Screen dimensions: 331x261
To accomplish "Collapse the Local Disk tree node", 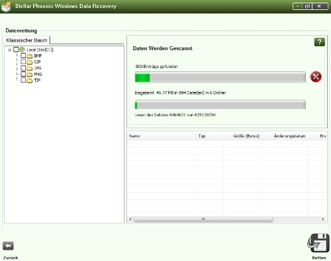I will [9, 50].
